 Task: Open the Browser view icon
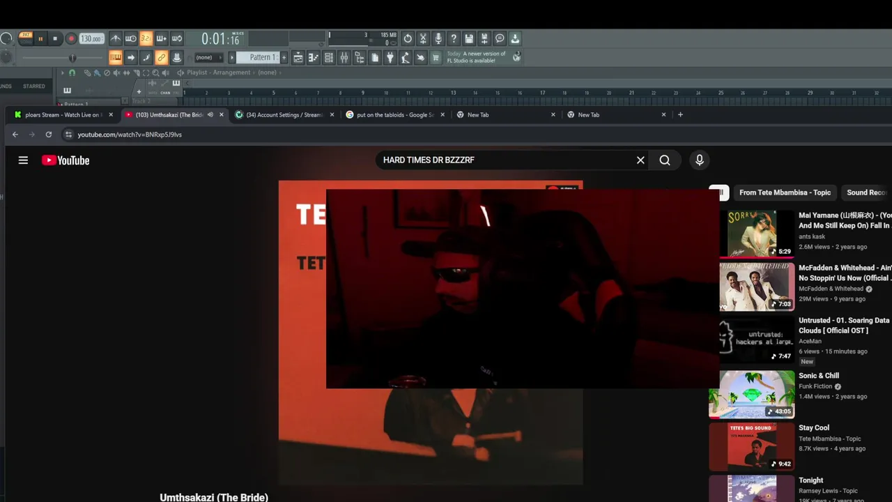(360, 58)
